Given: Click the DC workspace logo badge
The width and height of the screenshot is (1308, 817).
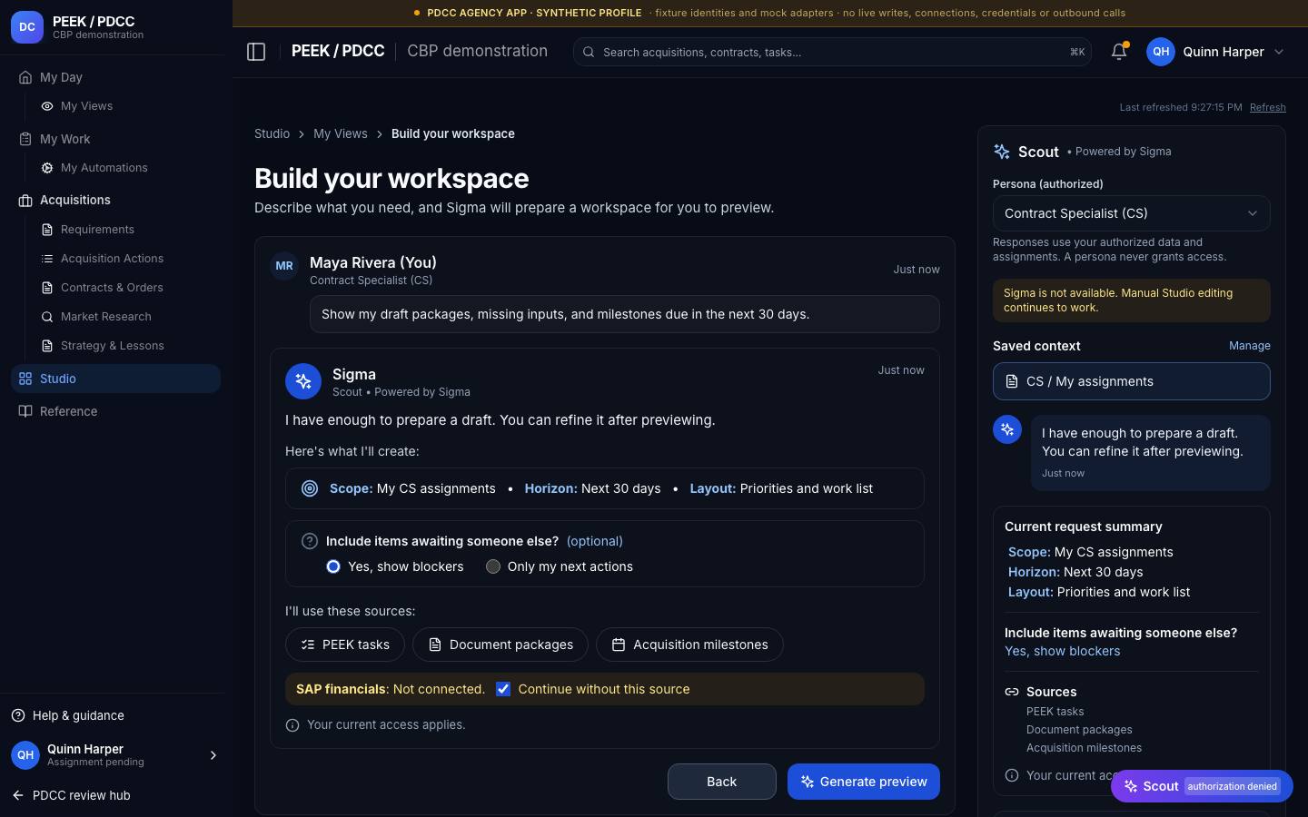Looking at the screenshot, I should pyautogui.click(x=27, y=27).
